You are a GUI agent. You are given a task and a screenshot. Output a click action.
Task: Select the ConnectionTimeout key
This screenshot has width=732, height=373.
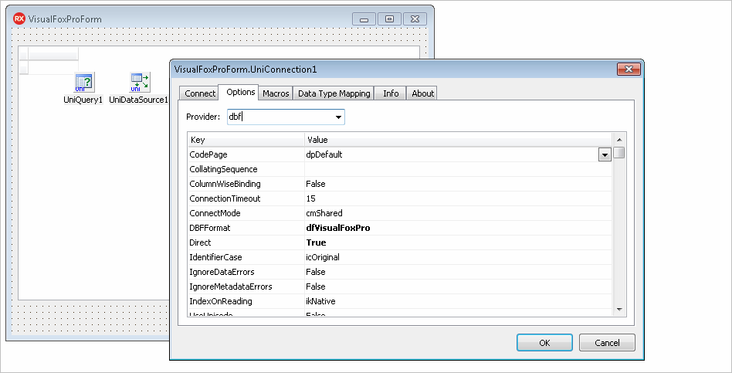(246, 198)
